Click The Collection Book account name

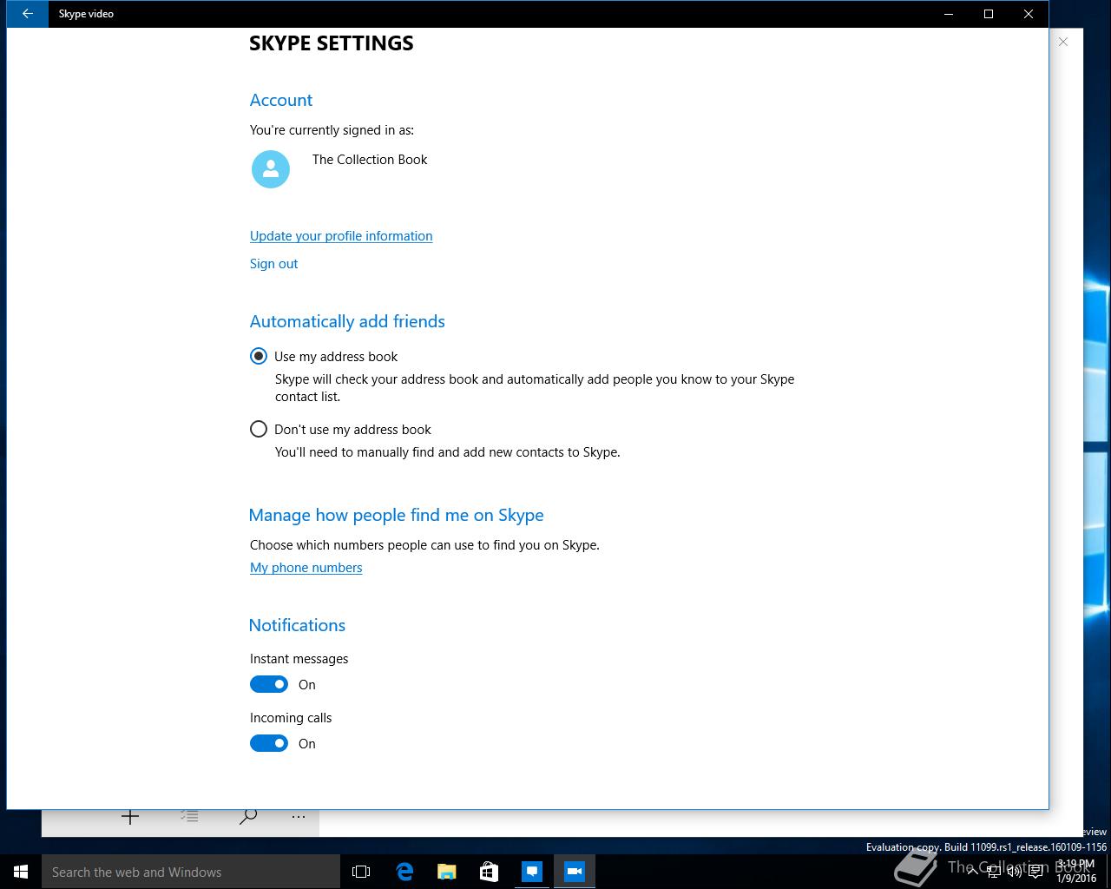coord(370,160)
